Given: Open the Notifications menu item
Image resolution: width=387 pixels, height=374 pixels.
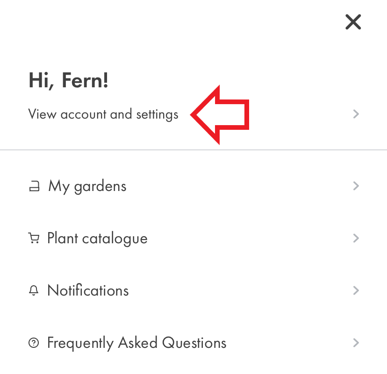Looking at the screenshot, I should click(193, 290).
